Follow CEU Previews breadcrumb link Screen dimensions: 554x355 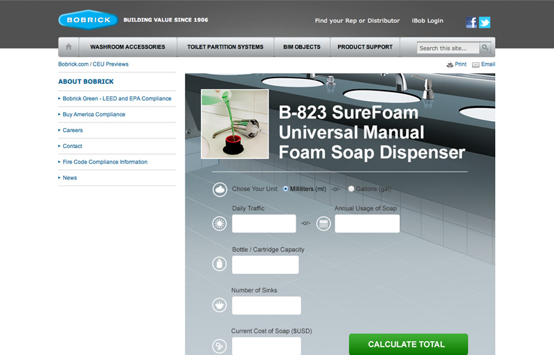coord(110,64)
